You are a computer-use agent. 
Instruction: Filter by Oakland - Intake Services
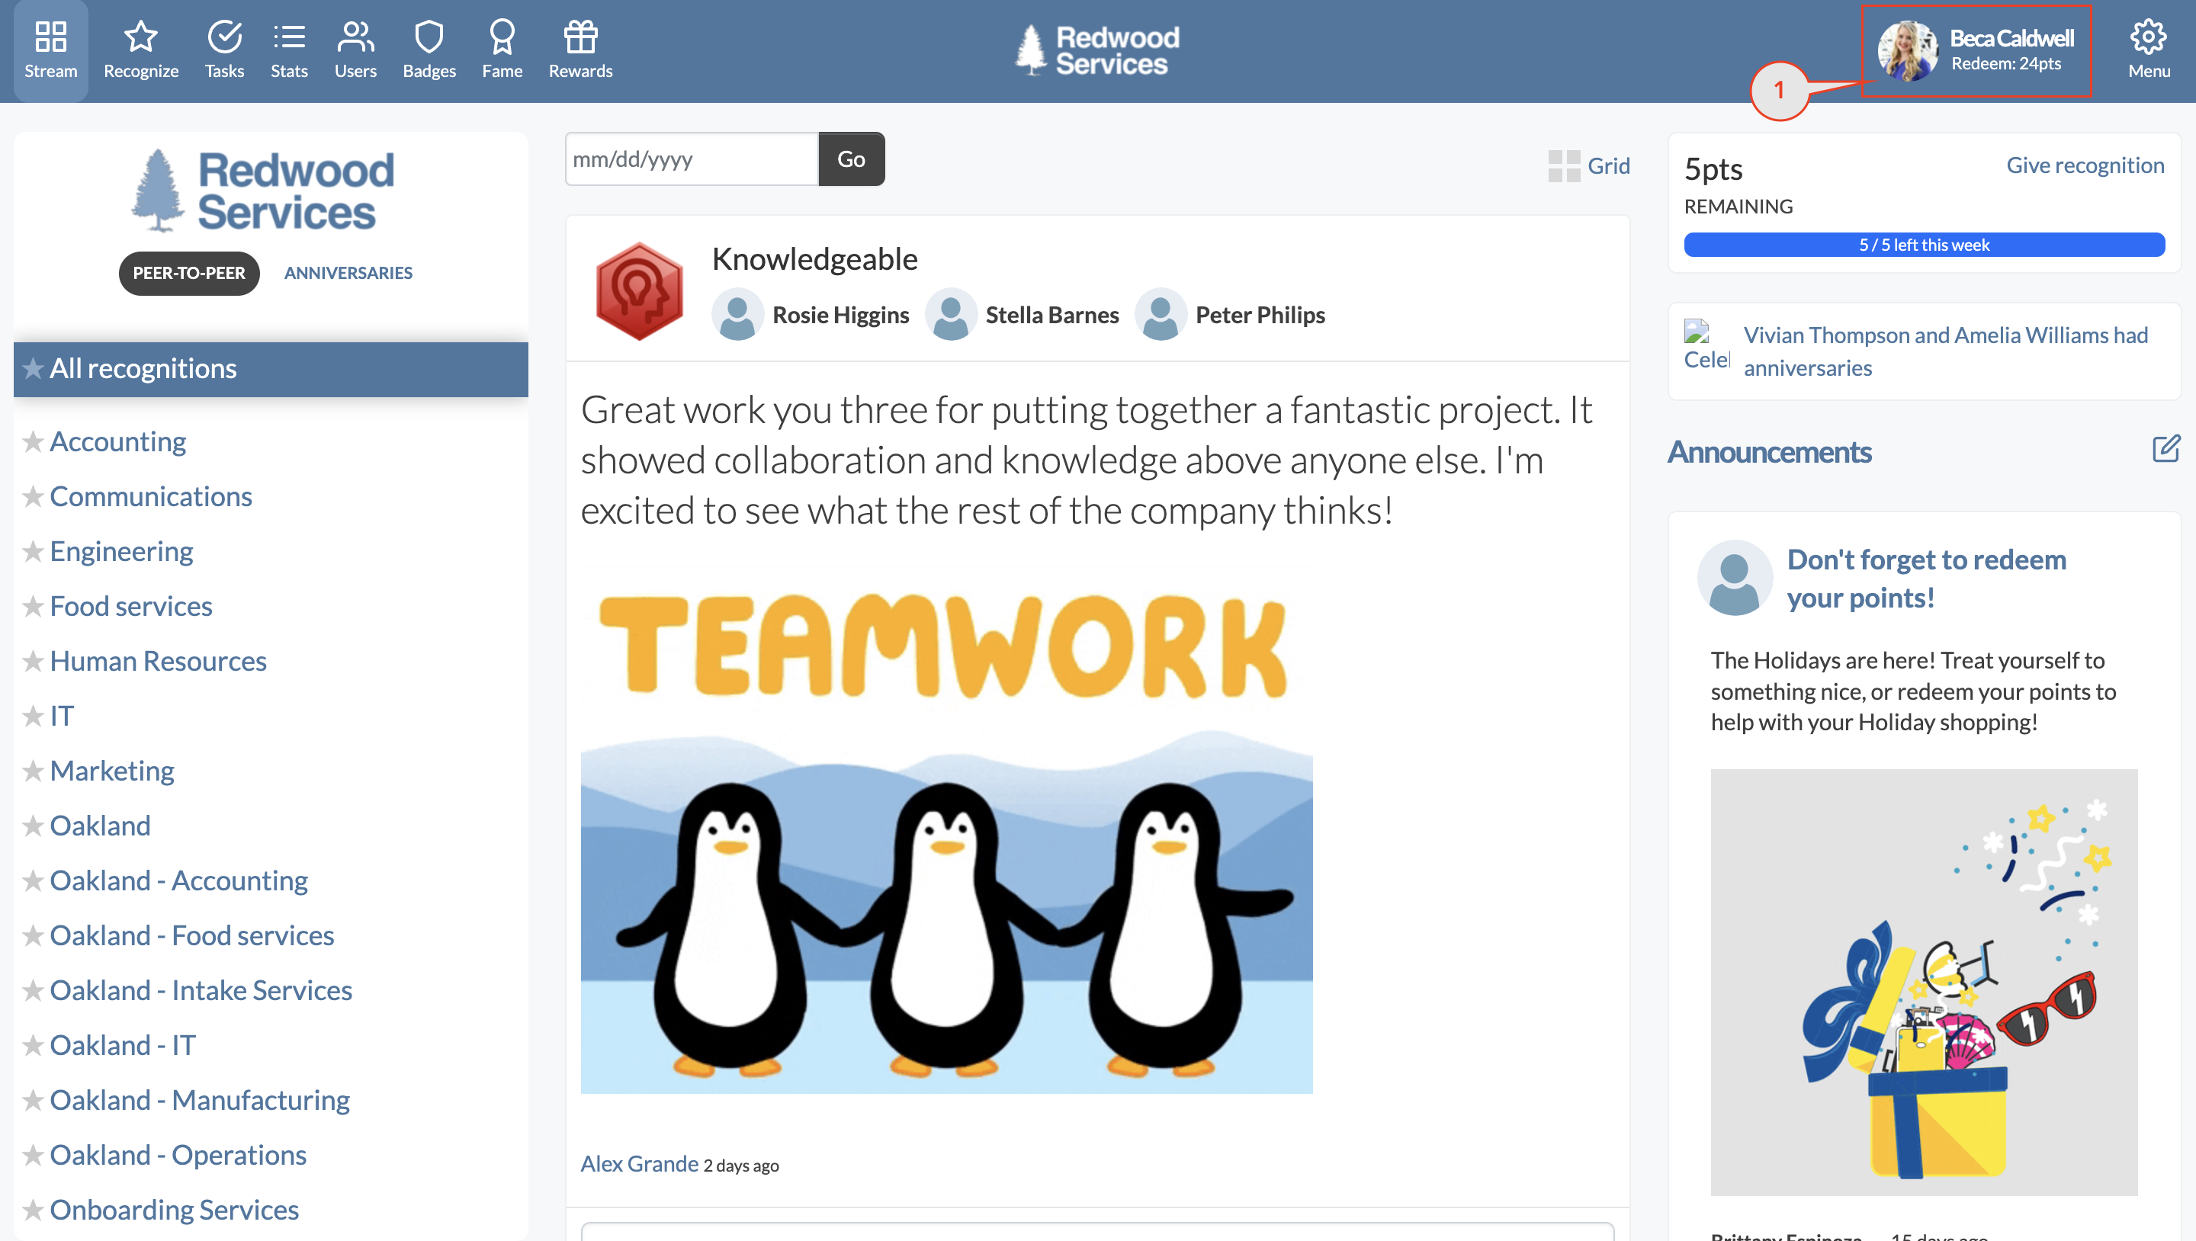point(201,990)
